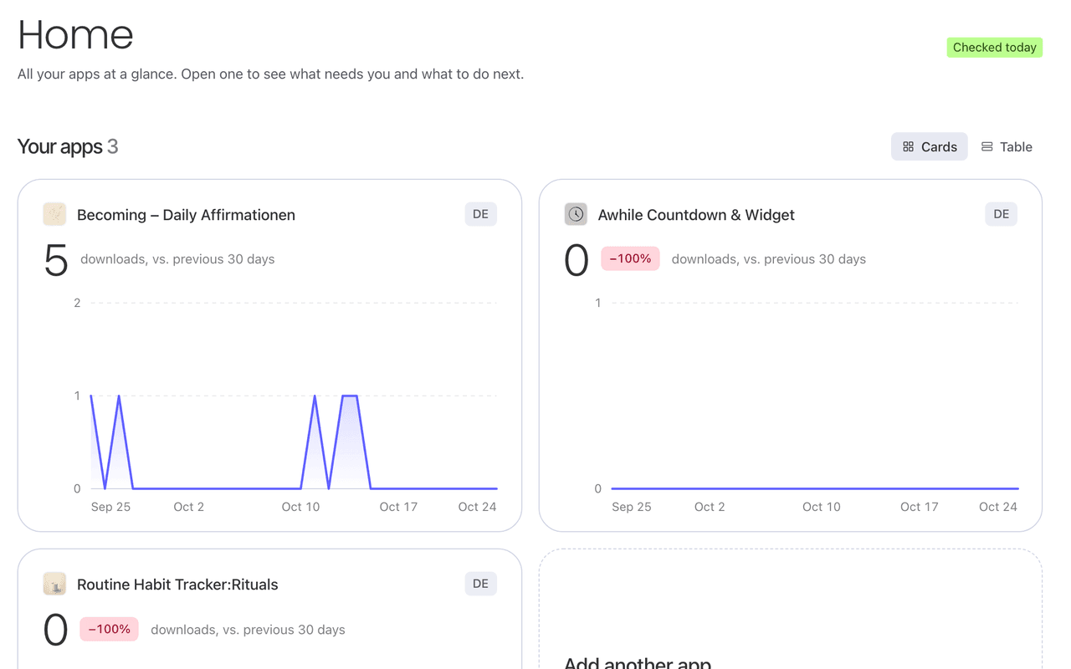Image resolution: width=1071 pixels, height=669 pixels.
Task: Click the download count 0 on Routine Habit card
Action: (55, 630)
